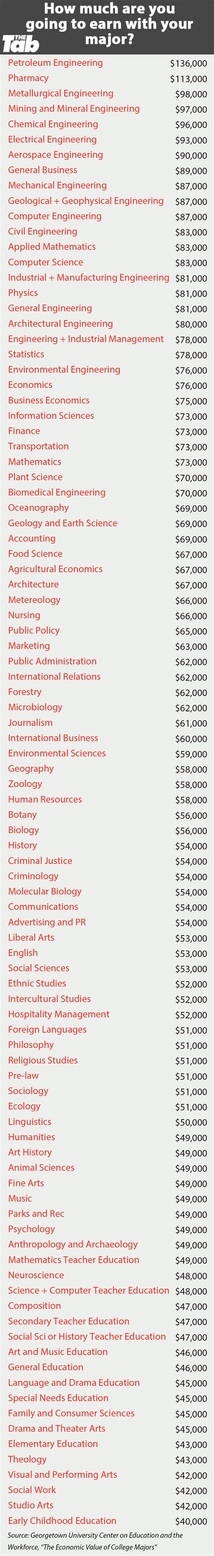Click The Tab logo in the header

click(x=20, y=43)
